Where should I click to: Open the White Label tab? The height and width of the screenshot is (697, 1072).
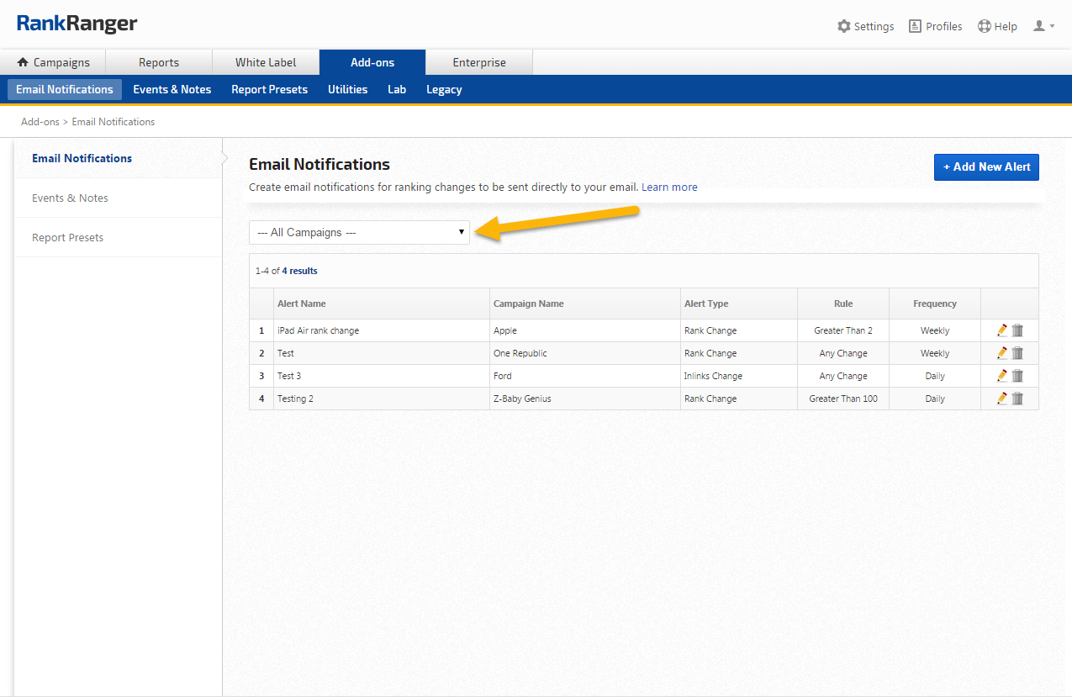(266, 62)
